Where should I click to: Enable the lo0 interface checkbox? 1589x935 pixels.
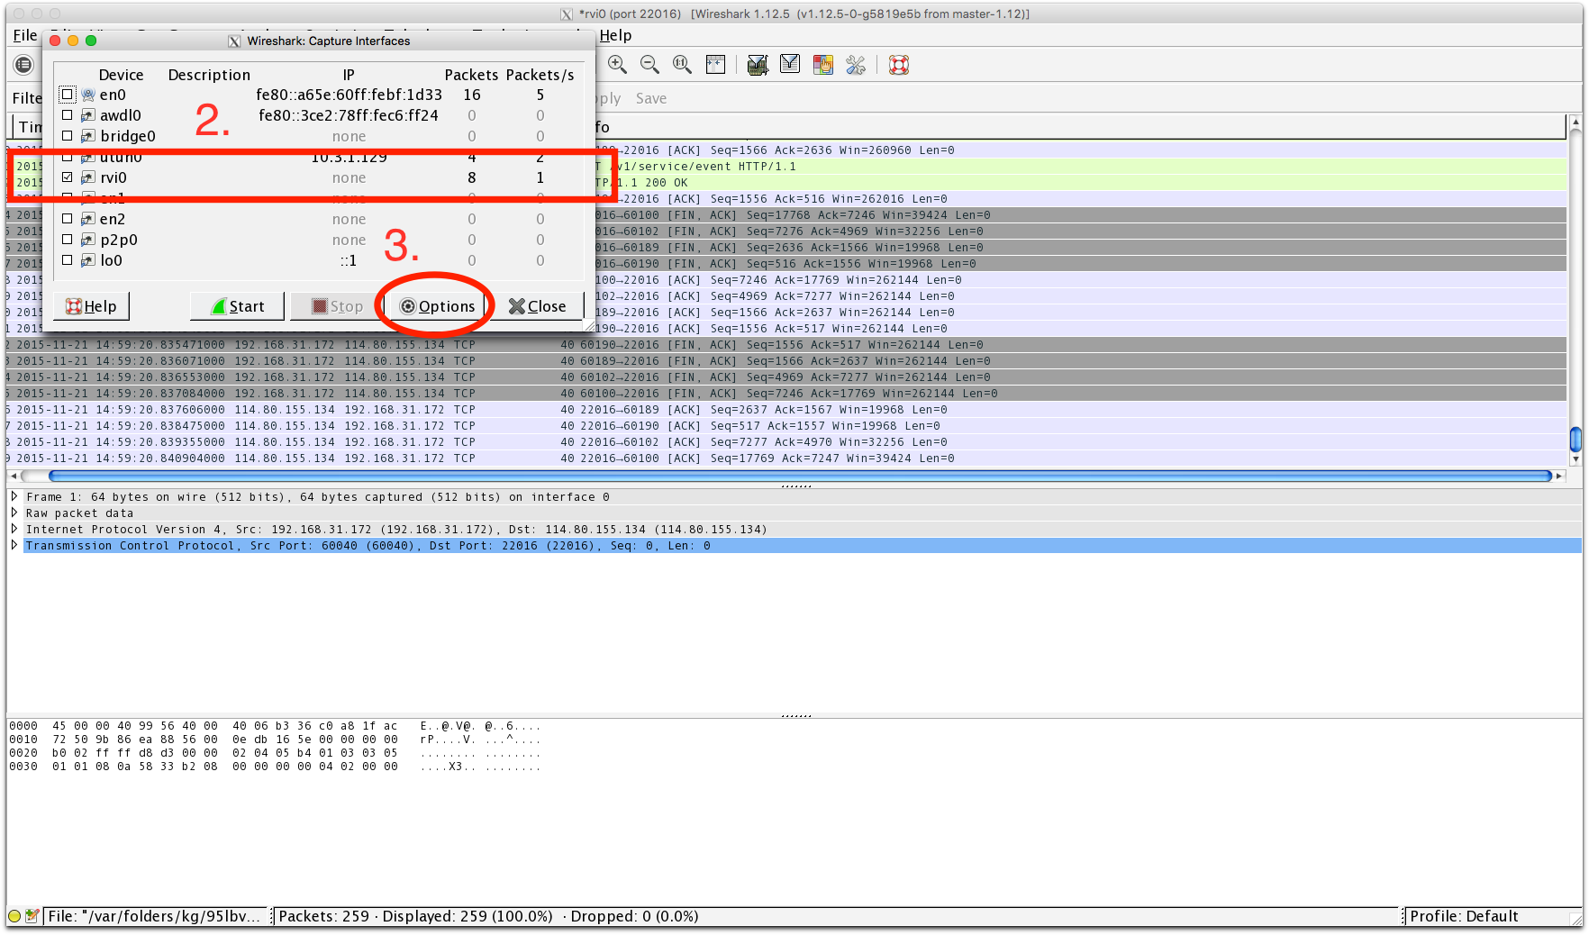(x=68, y=260)
